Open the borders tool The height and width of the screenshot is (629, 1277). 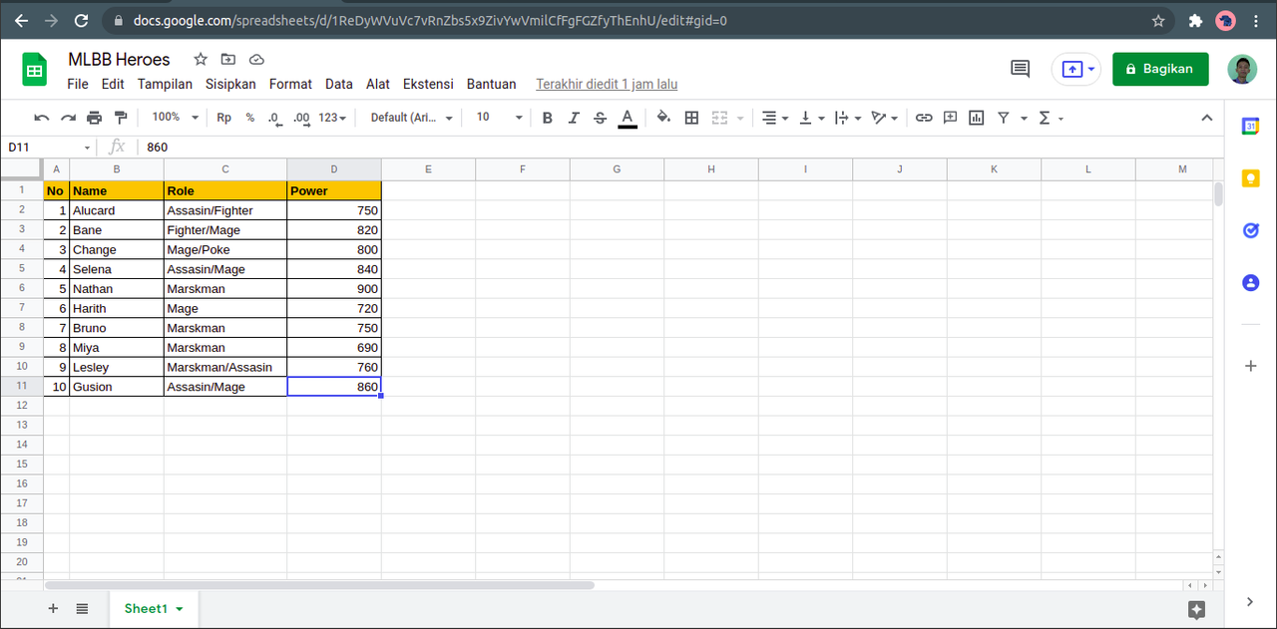[x=691, y=118]
